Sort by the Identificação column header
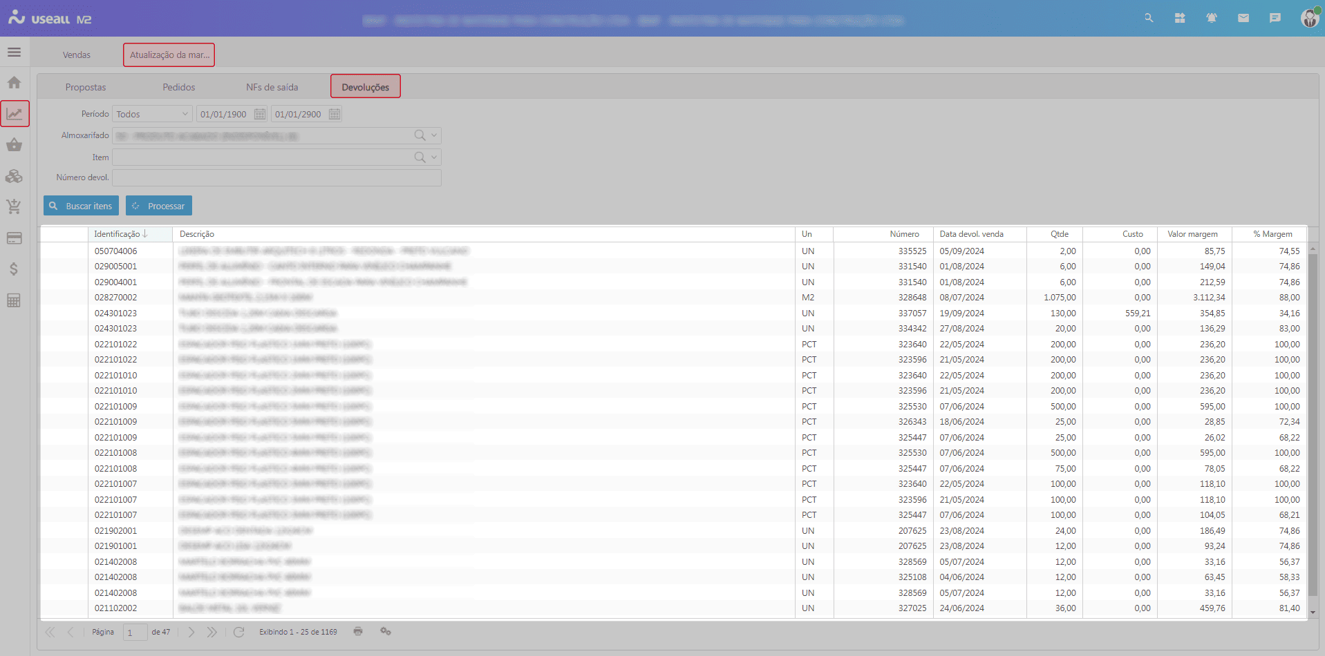The width and height of the screenshot is (1325, 656). point(118,234)
